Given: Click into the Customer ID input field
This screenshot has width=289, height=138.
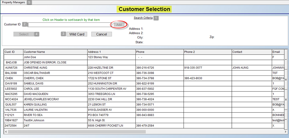Looking at the screenshot, I should pos(69,25).
